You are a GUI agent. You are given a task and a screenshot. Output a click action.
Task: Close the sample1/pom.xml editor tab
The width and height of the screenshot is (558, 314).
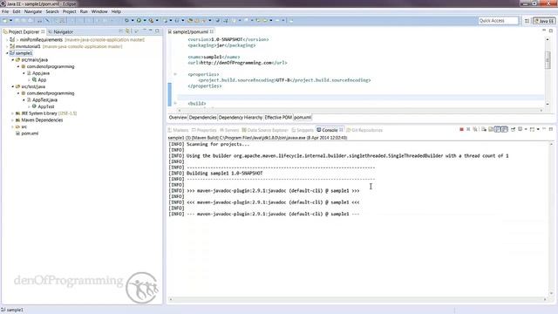click(212, 31)
